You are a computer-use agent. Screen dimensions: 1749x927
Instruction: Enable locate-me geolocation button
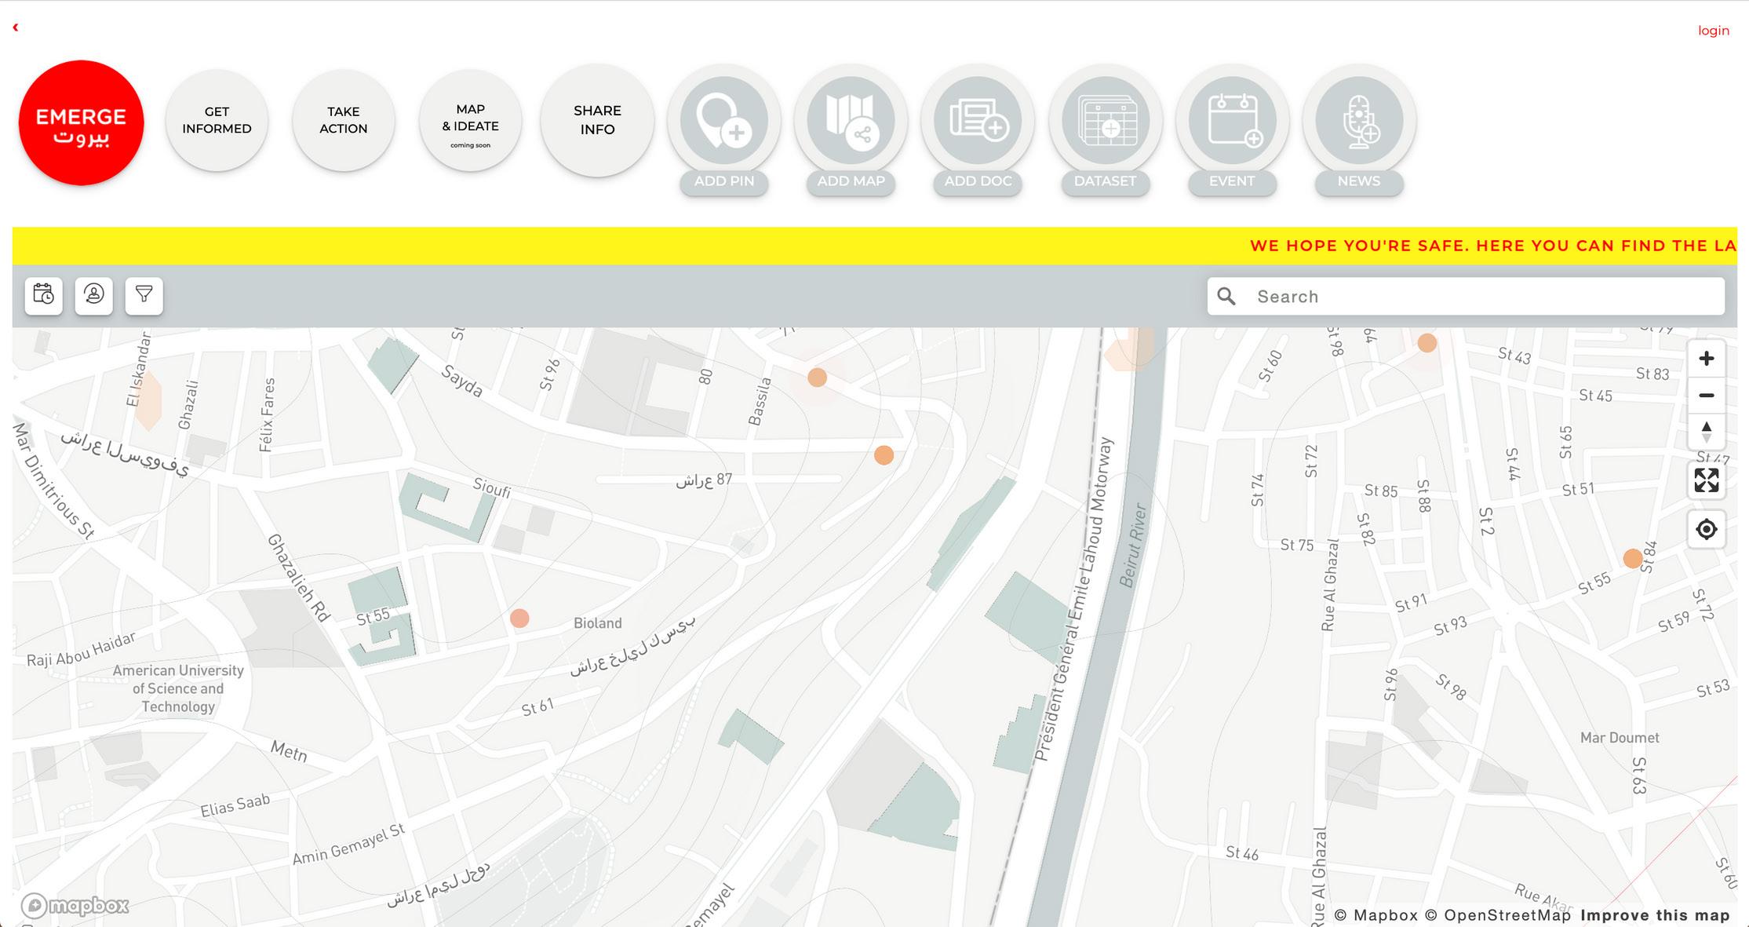click(x=1706, y=529)
